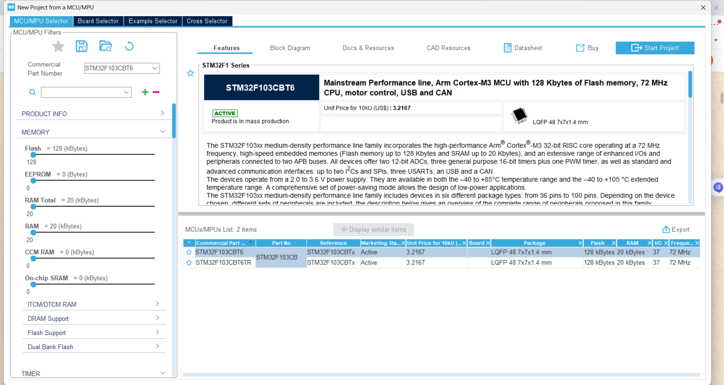This screenshot has height=385, width=724.
Task: Remove the Marketing Status column
Action: 403,243
